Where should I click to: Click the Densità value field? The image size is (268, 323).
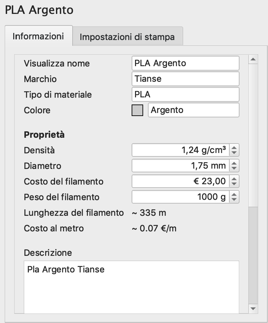coord(180,150)
